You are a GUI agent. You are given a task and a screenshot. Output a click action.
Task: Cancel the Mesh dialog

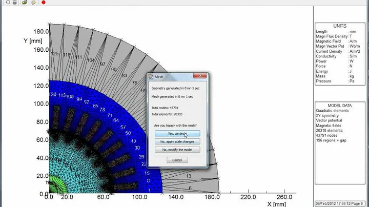[177, 160]
